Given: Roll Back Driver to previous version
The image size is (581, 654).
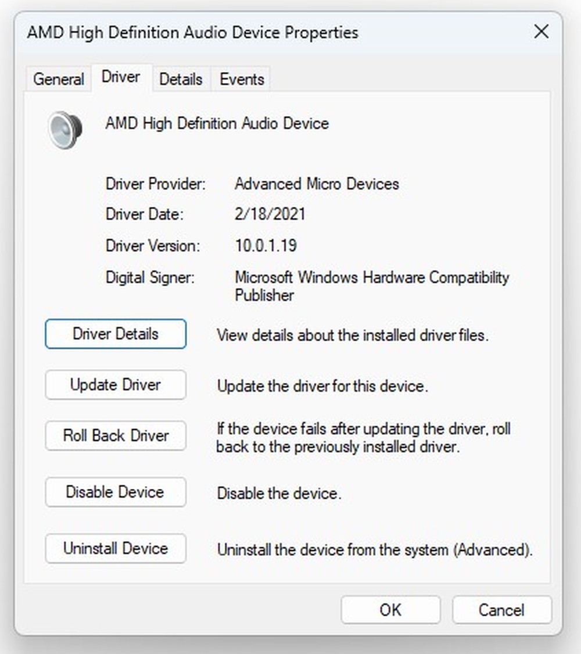Looking at the screenshot, I should tap(116, 435).
